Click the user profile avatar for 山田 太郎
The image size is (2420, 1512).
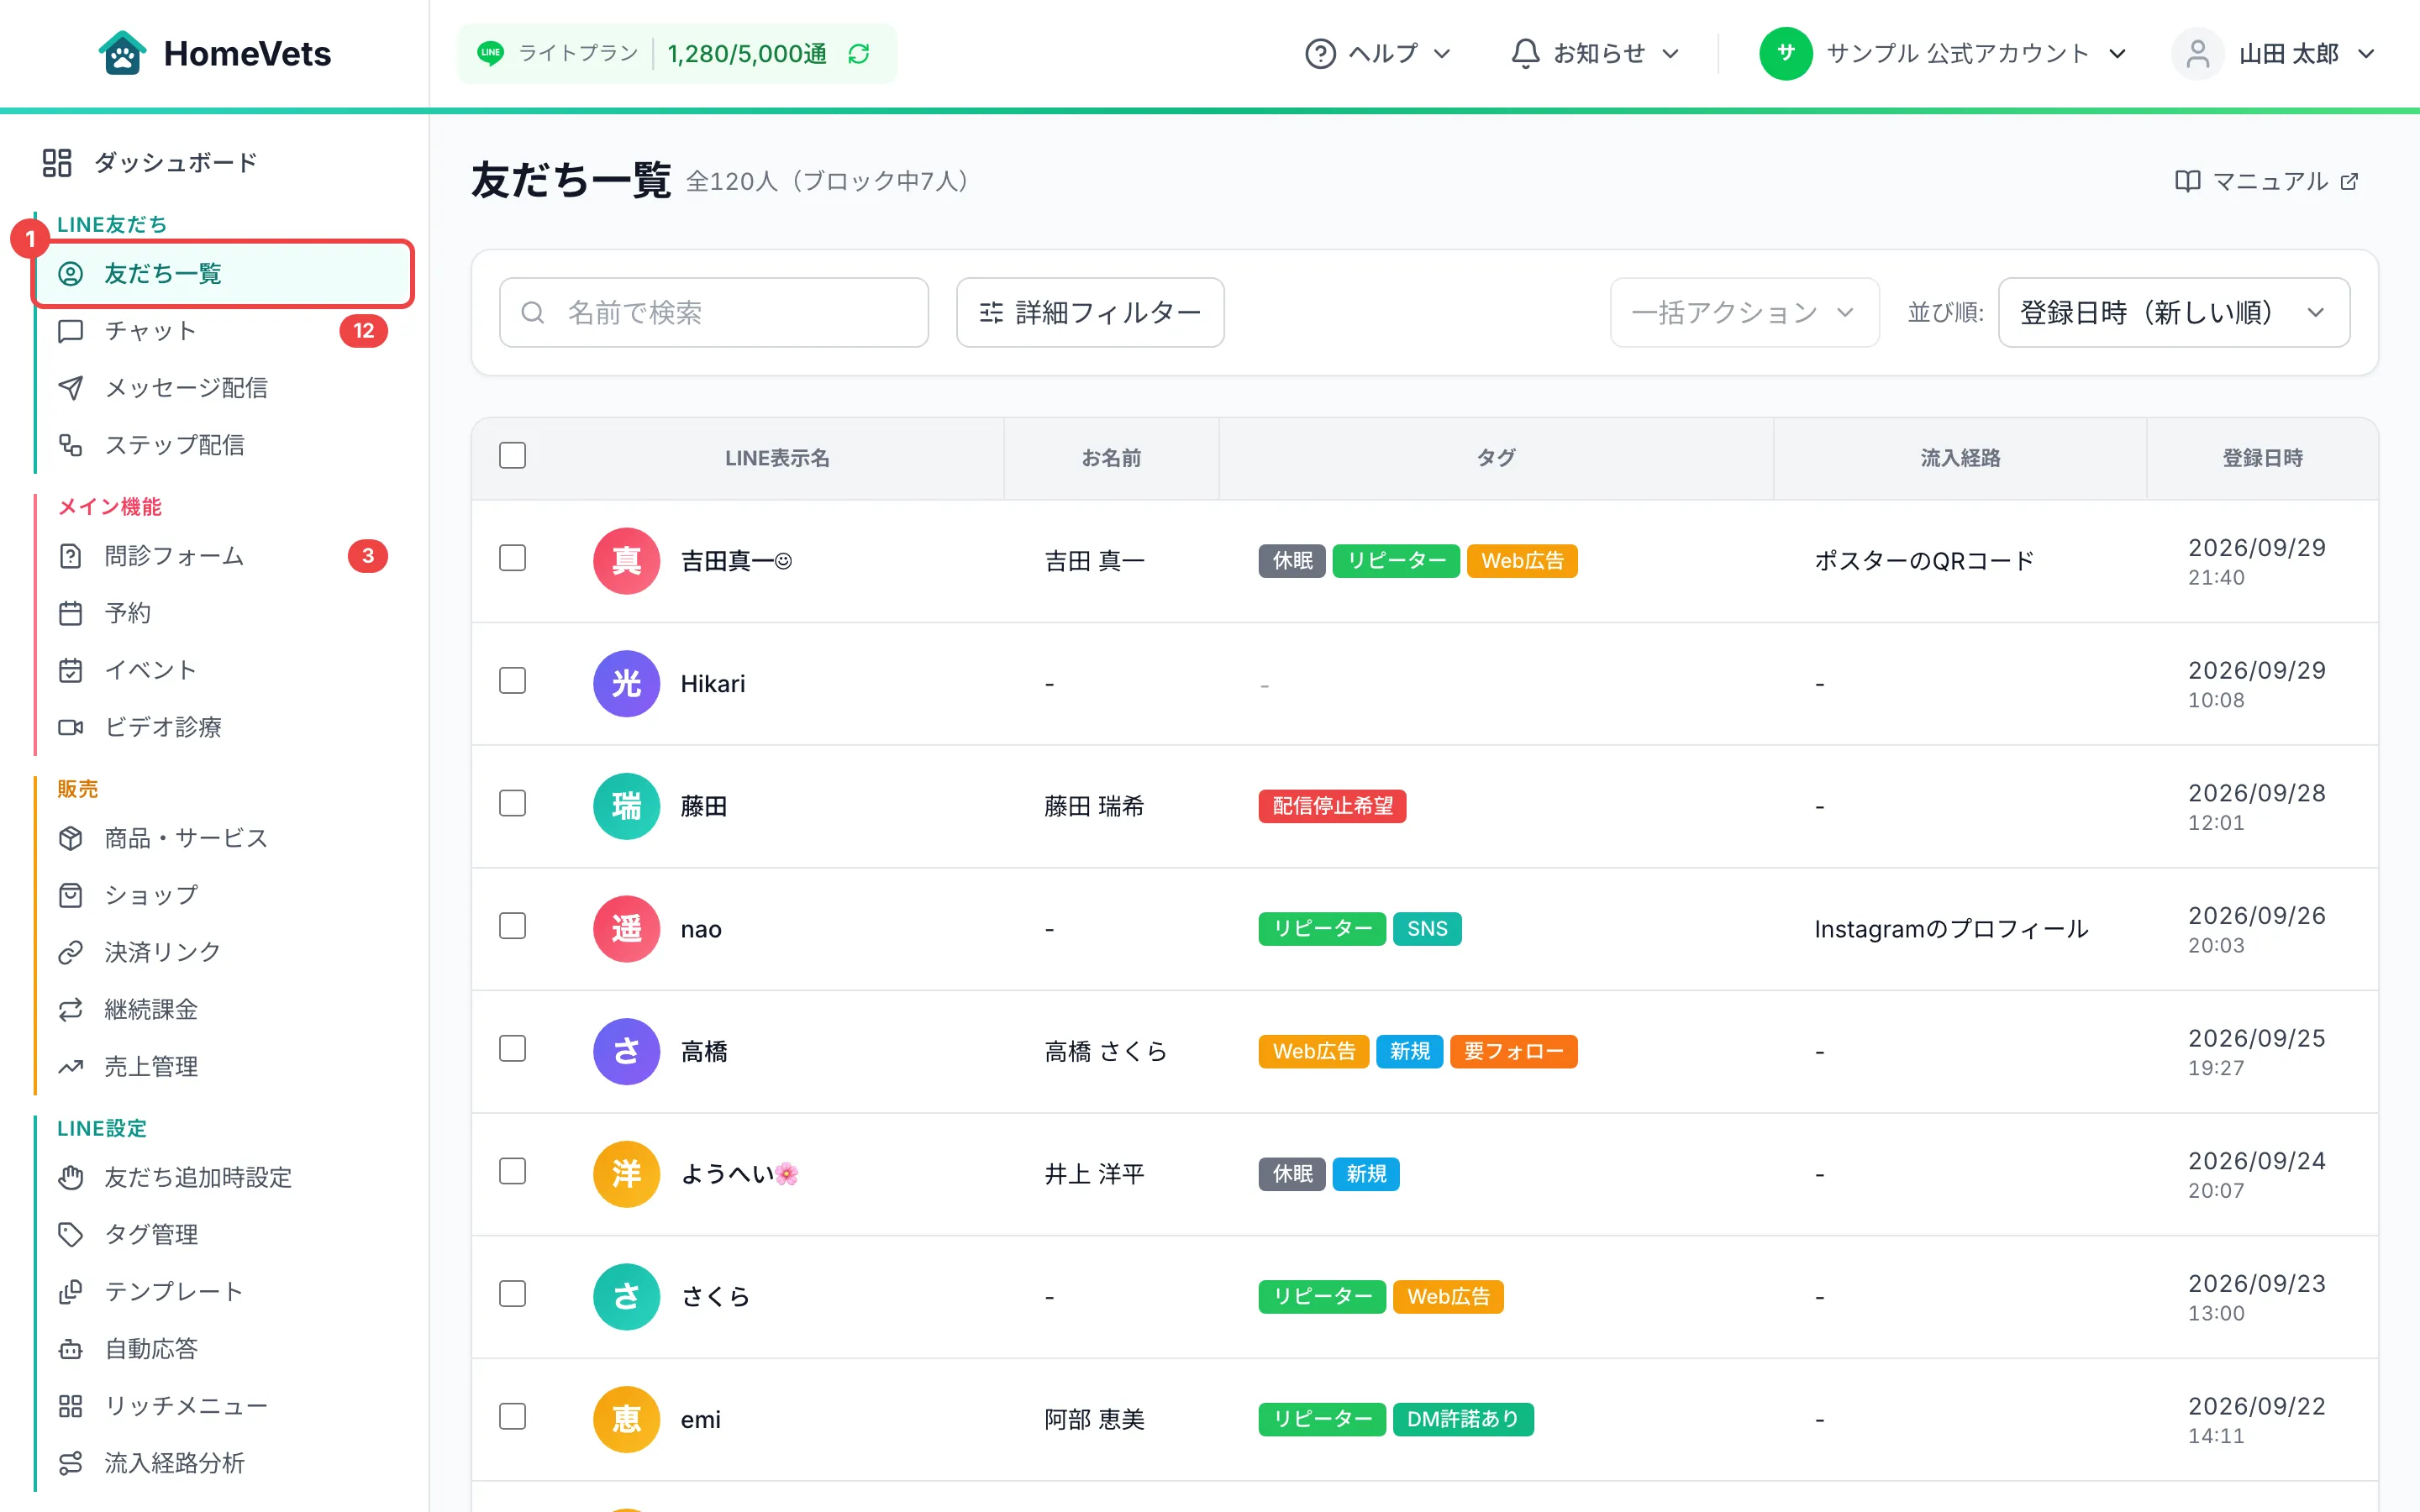tap(2197, 54)
